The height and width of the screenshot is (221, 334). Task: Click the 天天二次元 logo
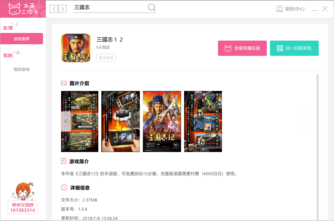(23, 9)
